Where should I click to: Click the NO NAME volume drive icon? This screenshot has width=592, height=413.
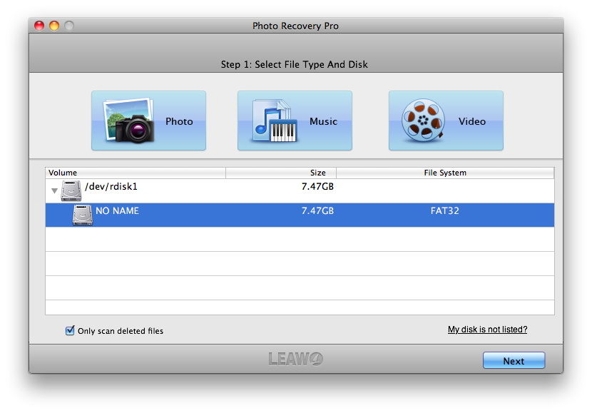tap(82, 215)
